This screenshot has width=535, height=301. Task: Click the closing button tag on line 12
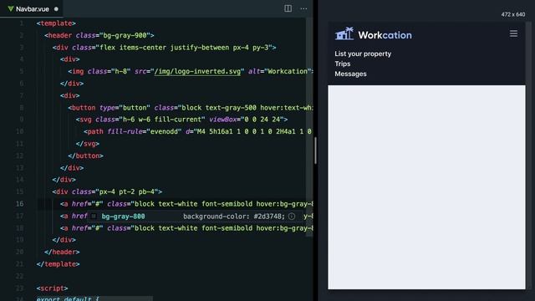tap(85, 156)
